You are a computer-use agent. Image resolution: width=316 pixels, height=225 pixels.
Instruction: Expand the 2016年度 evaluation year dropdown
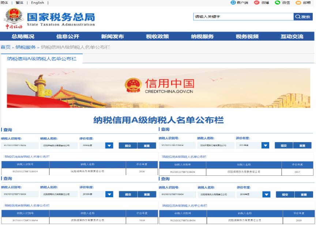[x=109, y=146]
